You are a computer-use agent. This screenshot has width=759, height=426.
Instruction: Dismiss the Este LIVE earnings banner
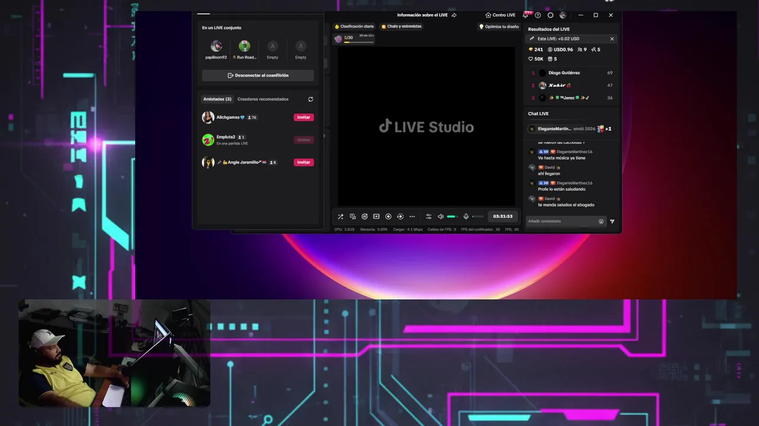612,39
